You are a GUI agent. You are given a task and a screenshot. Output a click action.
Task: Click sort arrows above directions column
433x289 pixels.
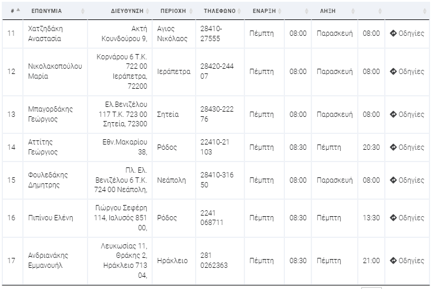pos(424,11)
